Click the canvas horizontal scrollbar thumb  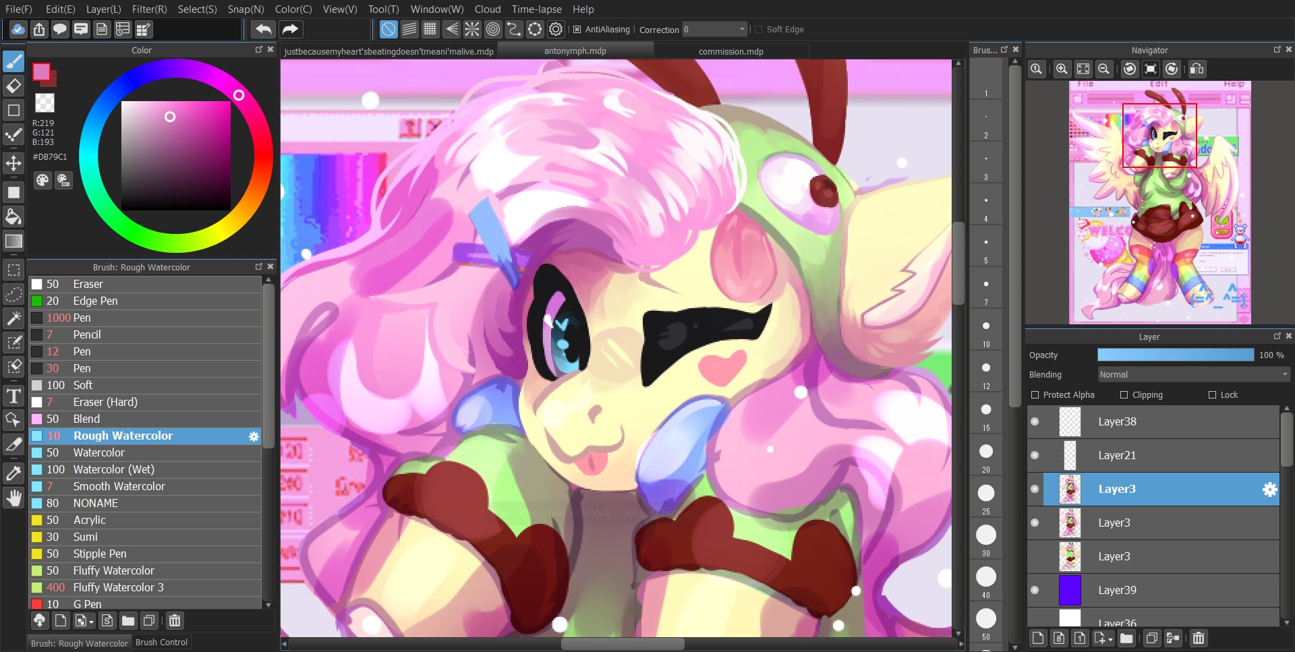coord(622,645)
